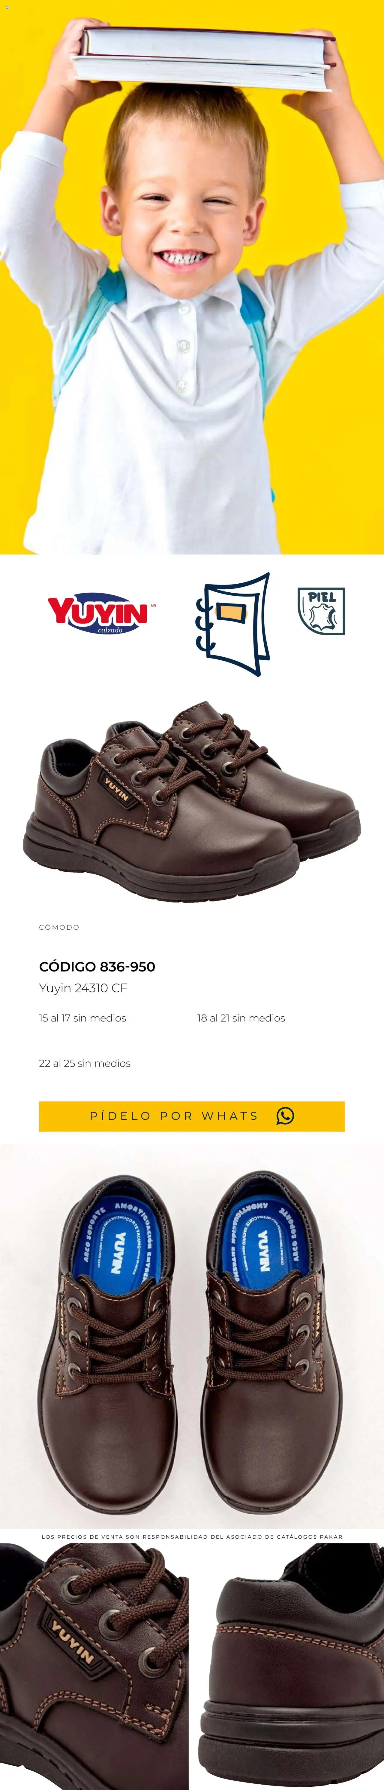Select size range 15 al 17 sin medios
This screenshot has height=1790, width=384.
coord(82,1018)
